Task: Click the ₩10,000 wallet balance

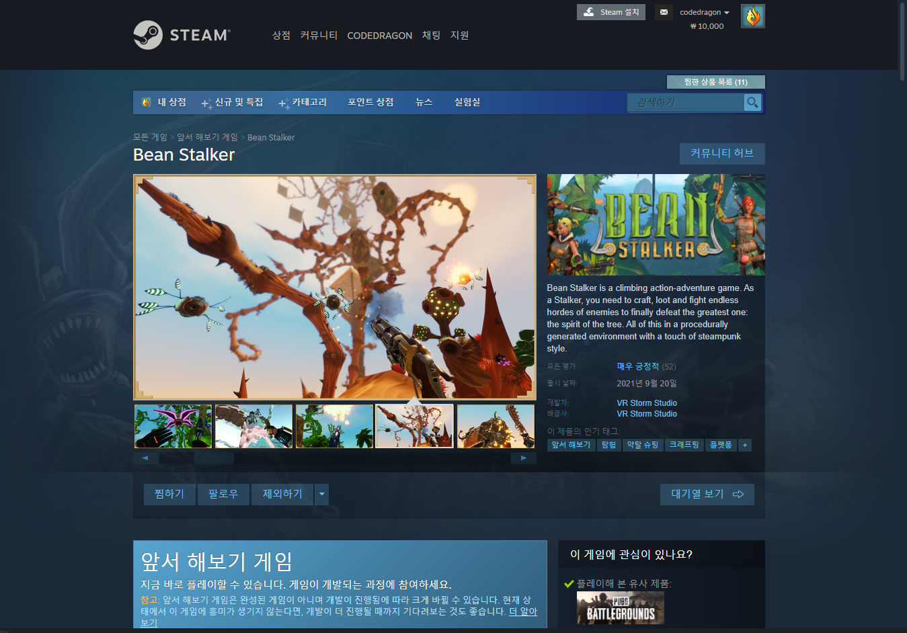Action: coord(707,26)
